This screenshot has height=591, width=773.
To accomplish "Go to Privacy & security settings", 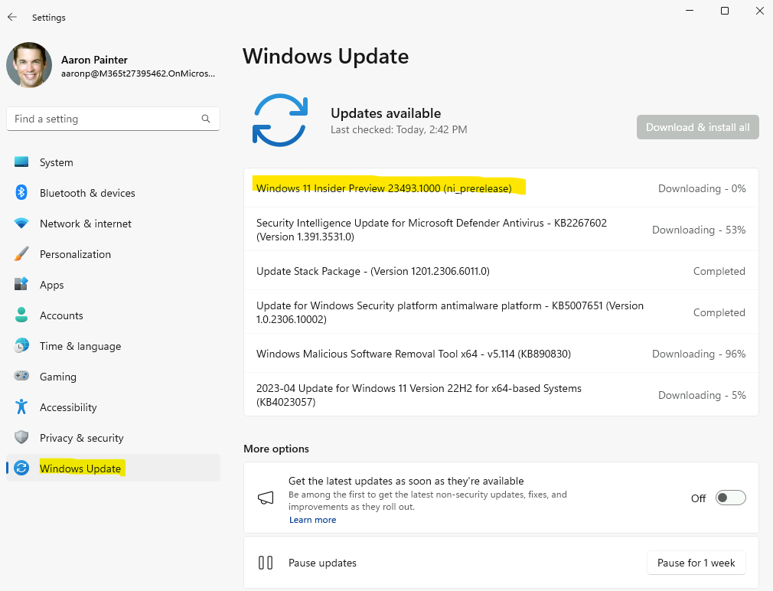I will (113, 438).
